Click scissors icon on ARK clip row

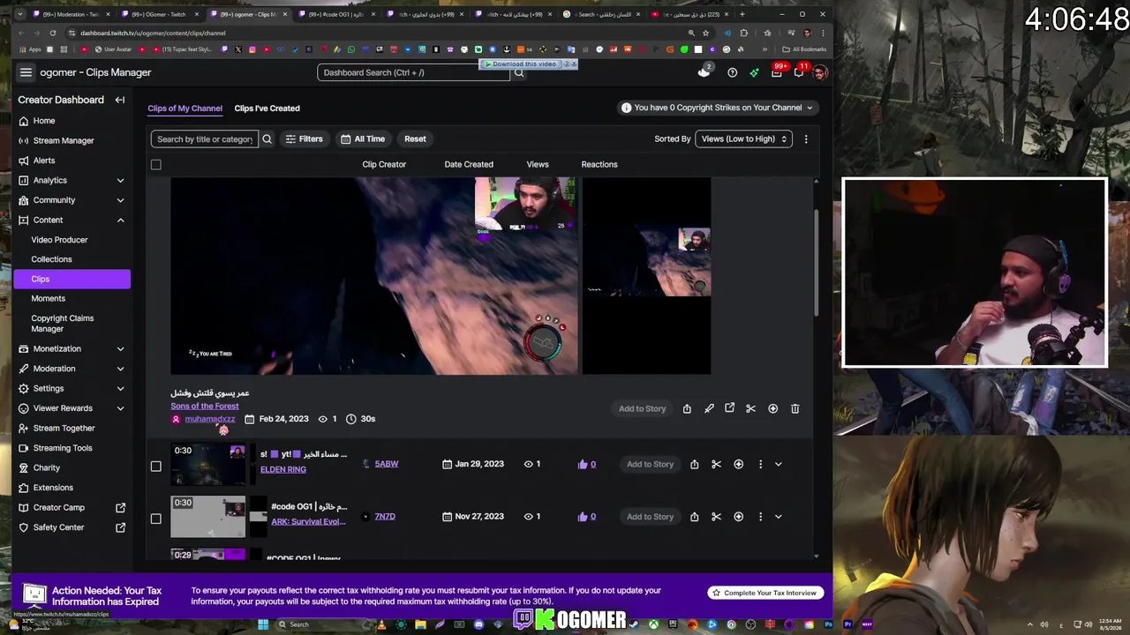(x=716, y=517)
